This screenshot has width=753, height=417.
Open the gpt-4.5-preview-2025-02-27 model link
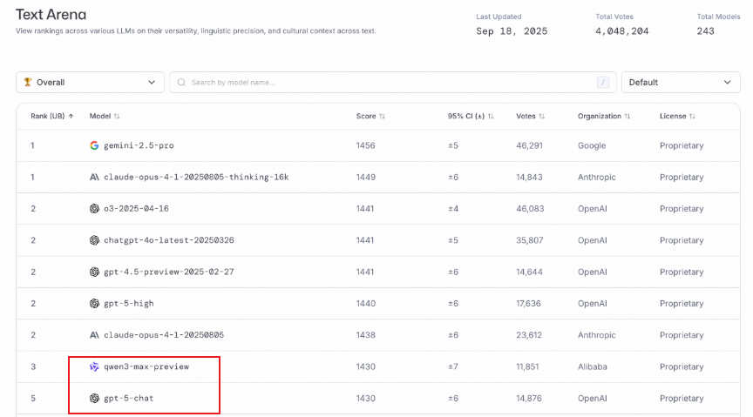click(x=169, y=272)
